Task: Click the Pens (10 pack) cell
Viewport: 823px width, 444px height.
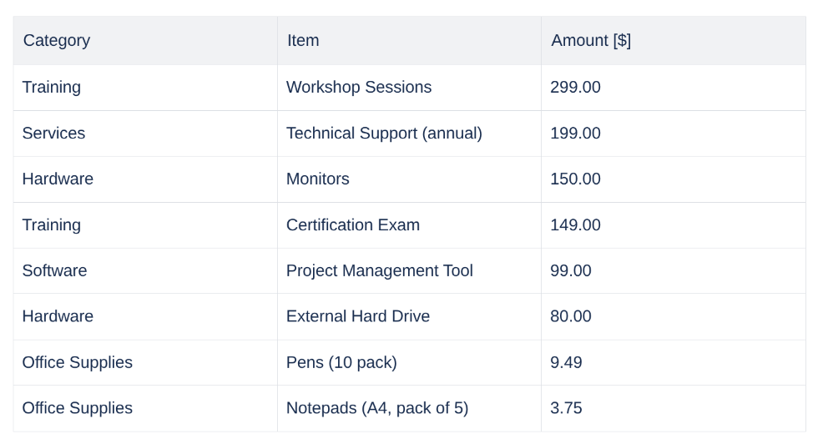Action: [341, 362]
